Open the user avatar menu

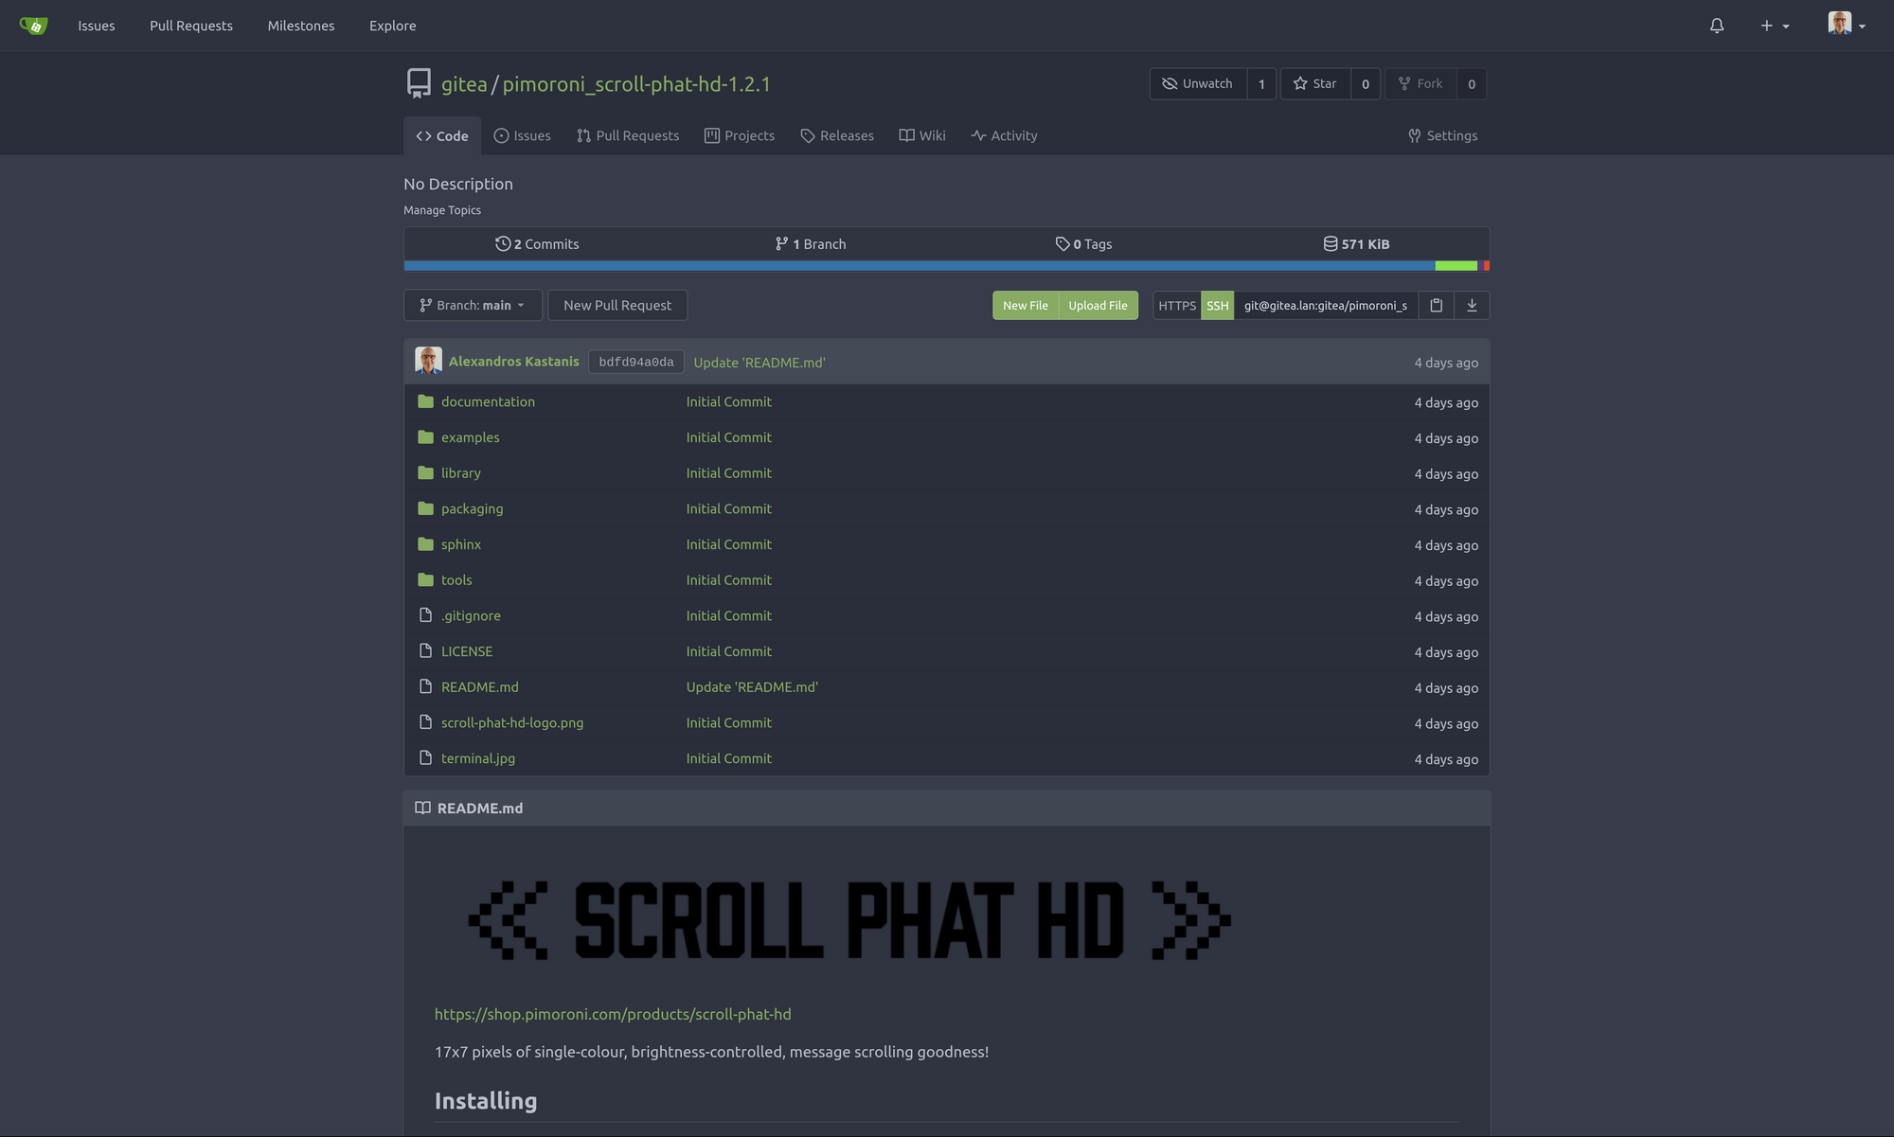point(1847,25)
